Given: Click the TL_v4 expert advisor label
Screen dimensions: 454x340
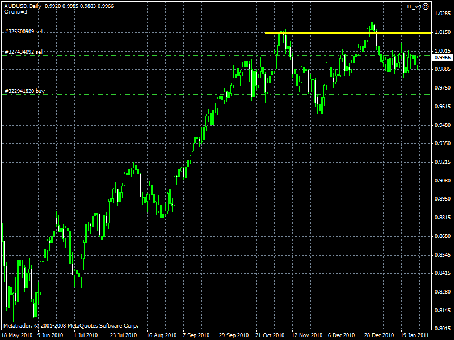Looking at the screenshot, I should tap(413, 6).
